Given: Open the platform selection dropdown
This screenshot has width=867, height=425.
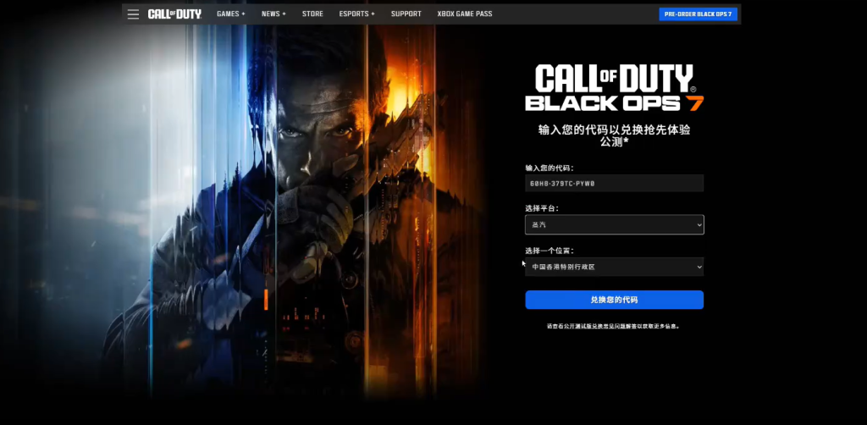Looking at the screenshot, I should coord(610,224).
